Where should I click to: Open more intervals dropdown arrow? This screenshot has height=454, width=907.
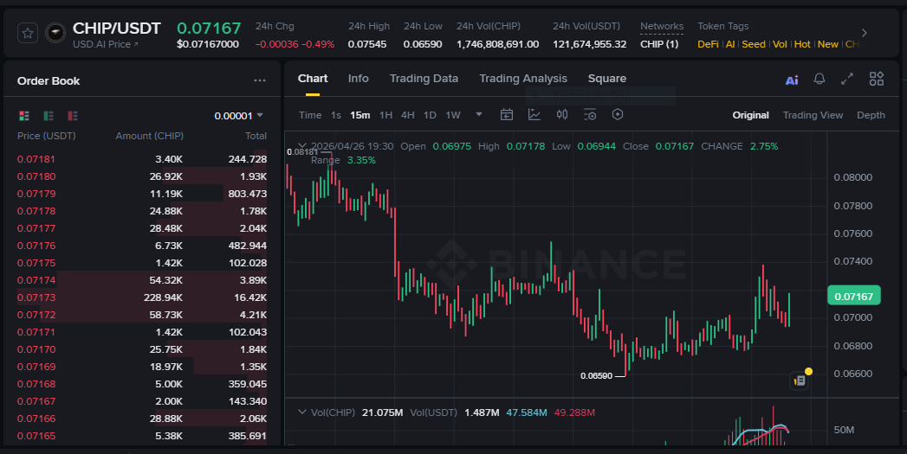pyautogui.click(x=479, y=114)
